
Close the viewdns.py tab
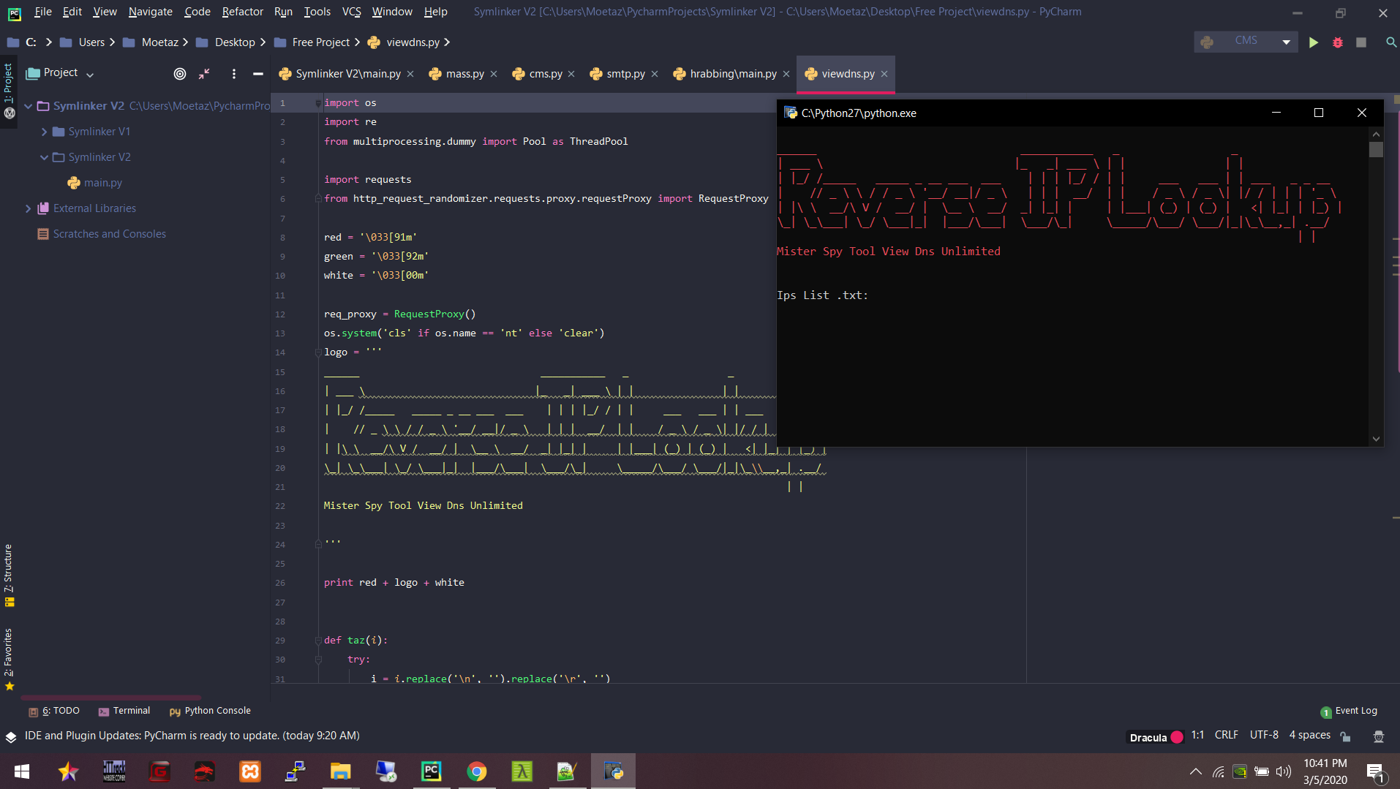(x=884, y=74)
